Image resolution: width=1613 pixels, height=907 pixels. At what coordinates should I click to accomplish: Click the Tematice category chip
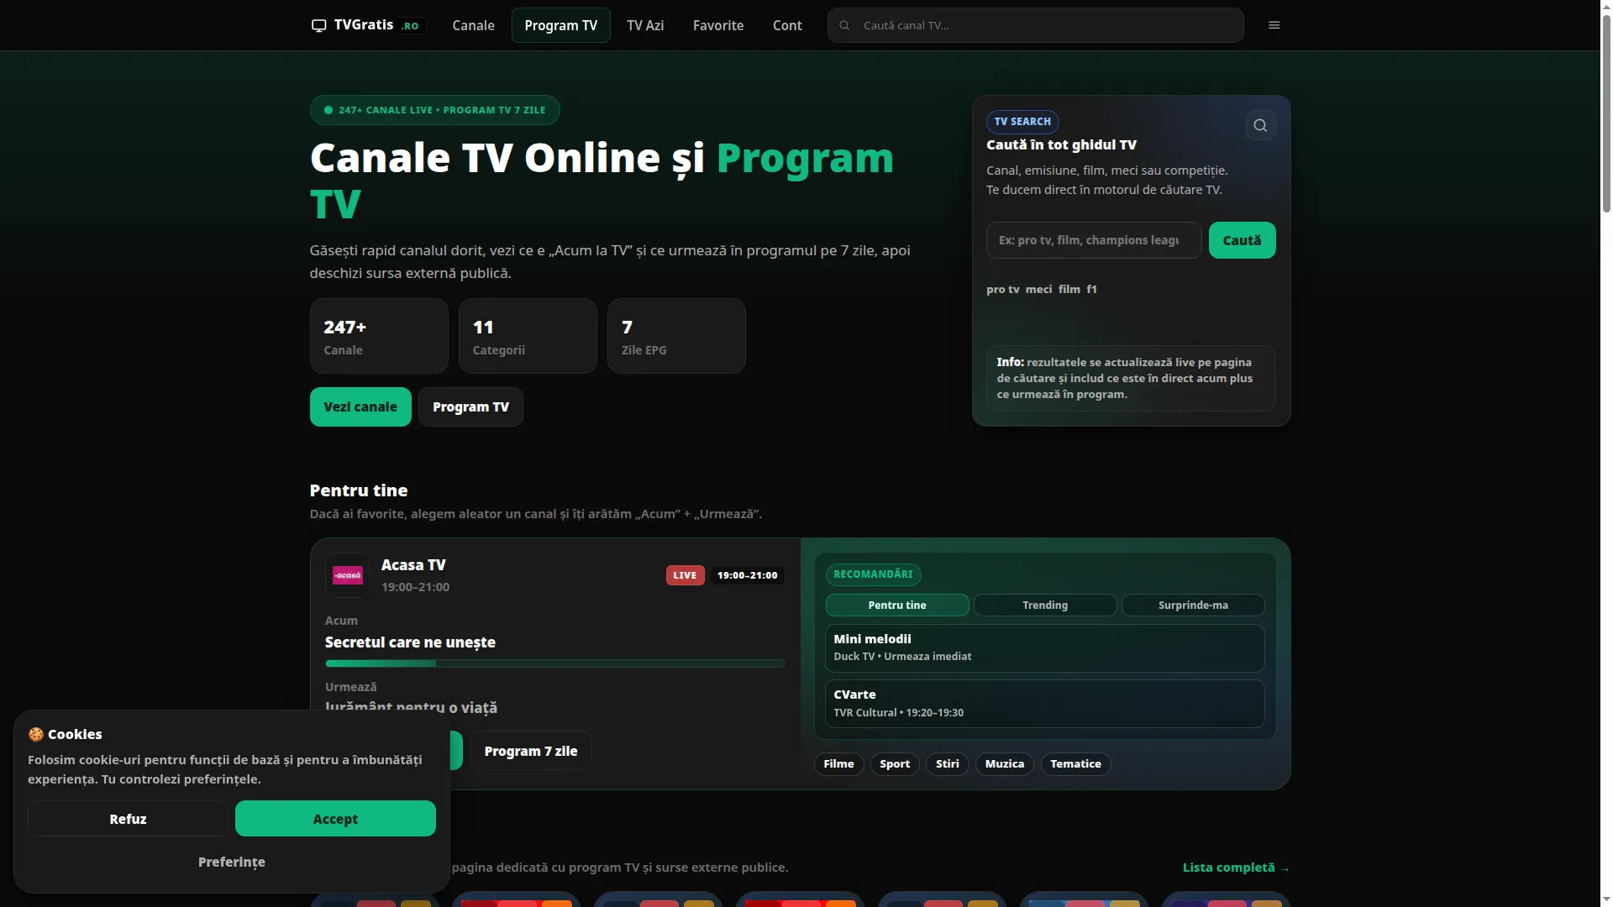[x=1075, y=763]
